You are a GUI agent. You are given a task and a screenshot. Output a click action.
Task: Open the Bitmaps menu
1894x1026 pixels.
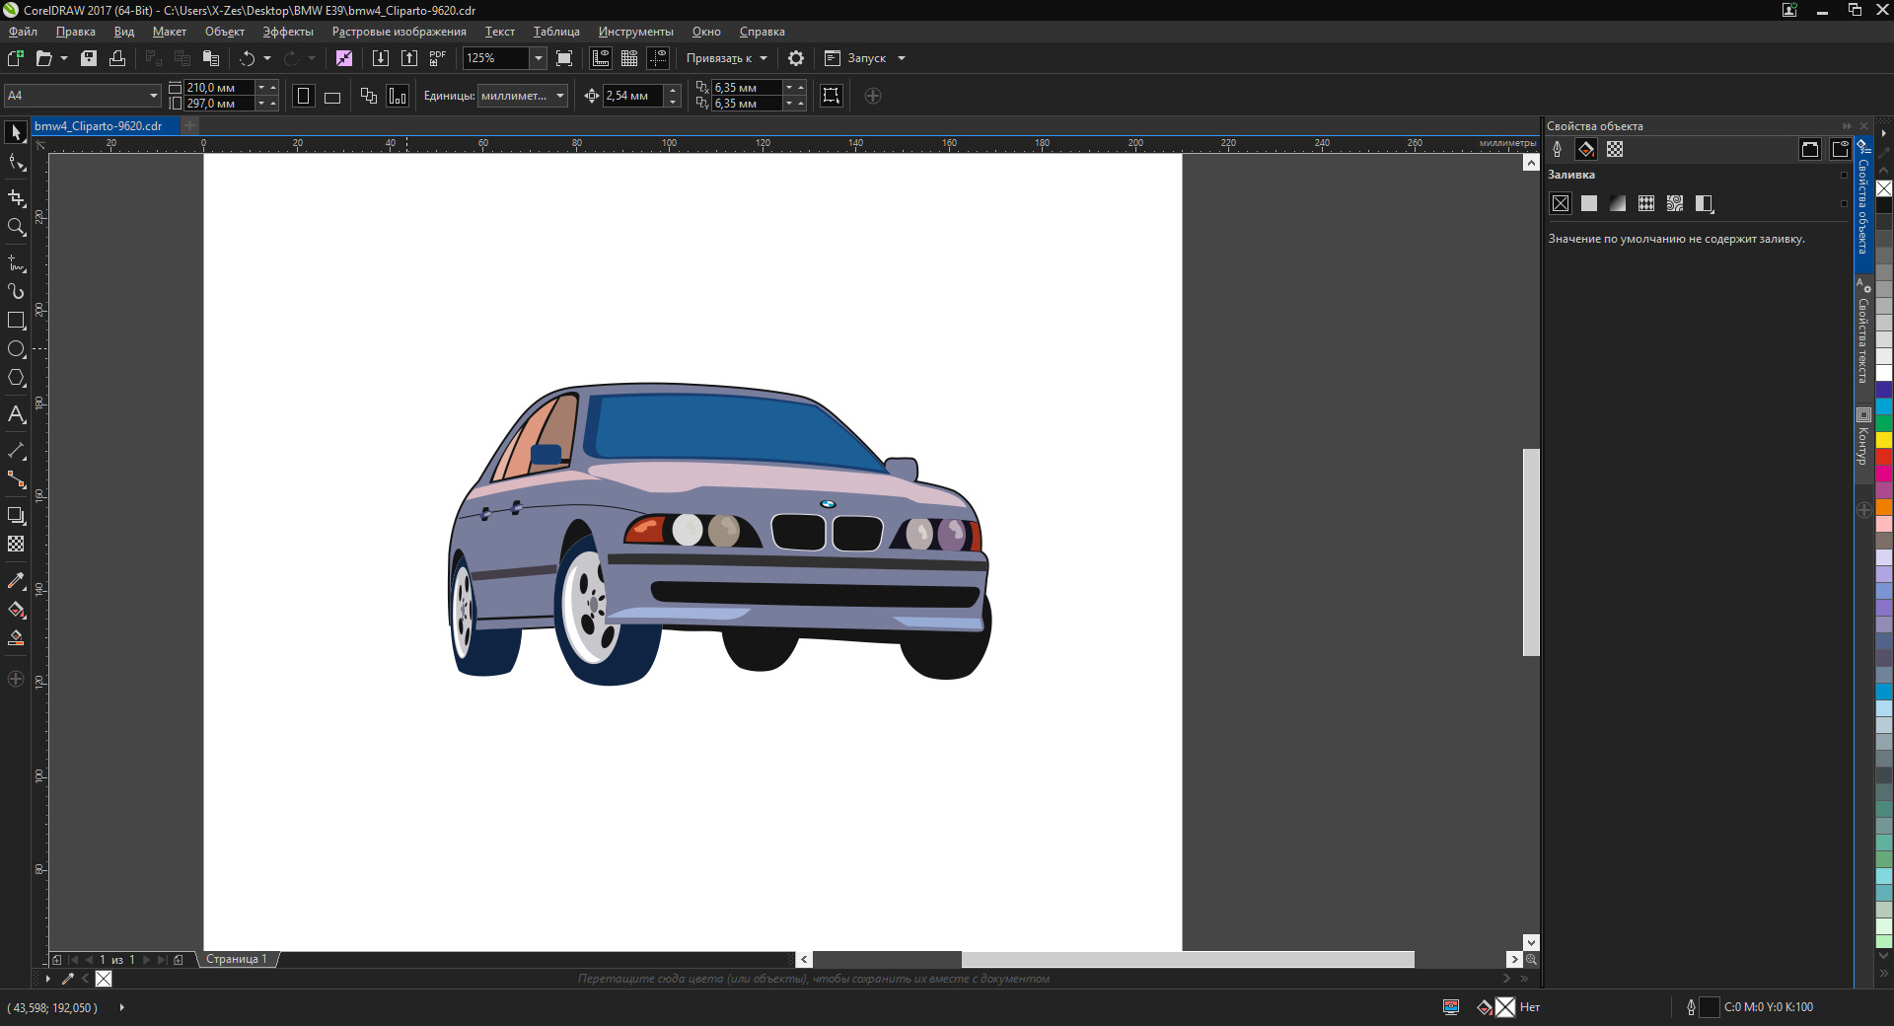click(400, 32)
